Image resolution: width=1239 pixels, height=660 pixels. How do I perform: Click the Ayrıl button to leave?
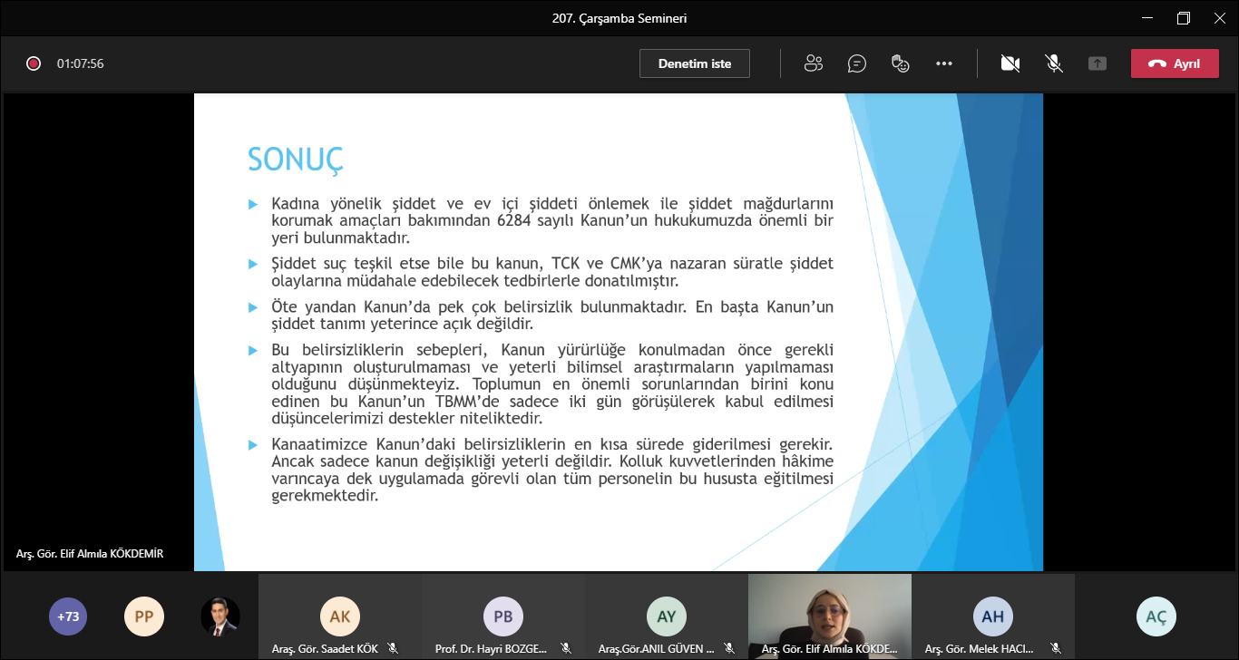1175,63
